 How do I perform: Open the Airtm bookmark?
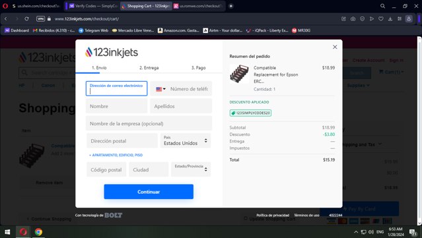coord(223,30)
